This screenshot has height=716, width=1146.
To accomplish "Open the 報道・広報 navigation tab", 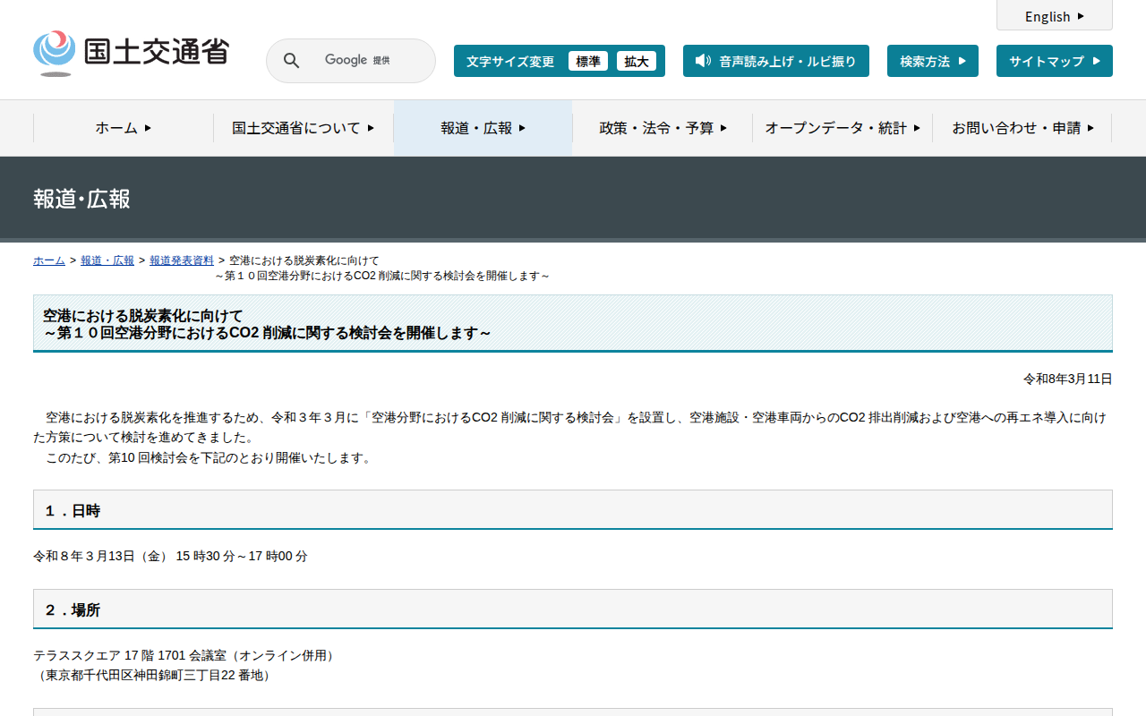I will [483, 128].
